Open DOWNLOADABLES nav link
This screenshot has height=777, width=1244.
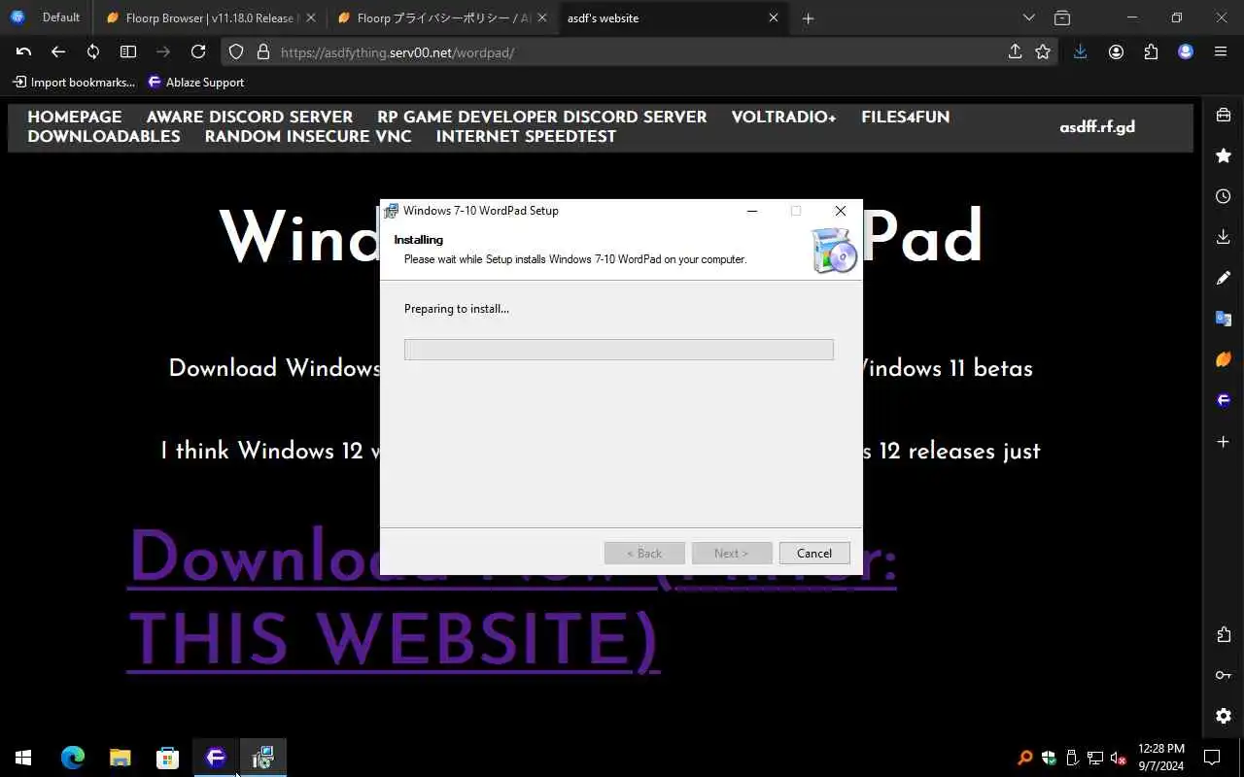[104, 136]
